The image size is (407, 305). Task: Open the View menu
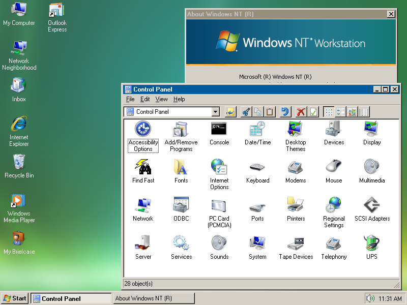161,99
